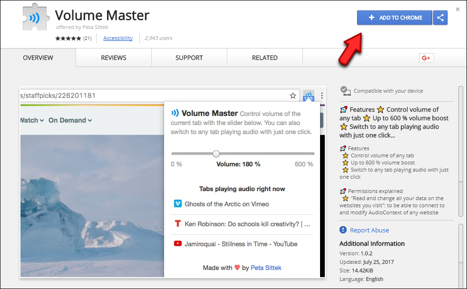Click the Volume Master extension toolbar icon
This screenshot has height=289, width=467.
coord(308,96)
